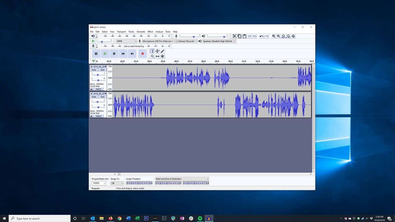
Task: Open the Effect menu
Action: (x=150, y=32)
